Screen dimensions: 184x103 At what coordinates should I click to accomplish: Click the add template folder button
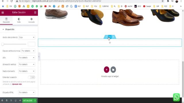pos(113,70)
